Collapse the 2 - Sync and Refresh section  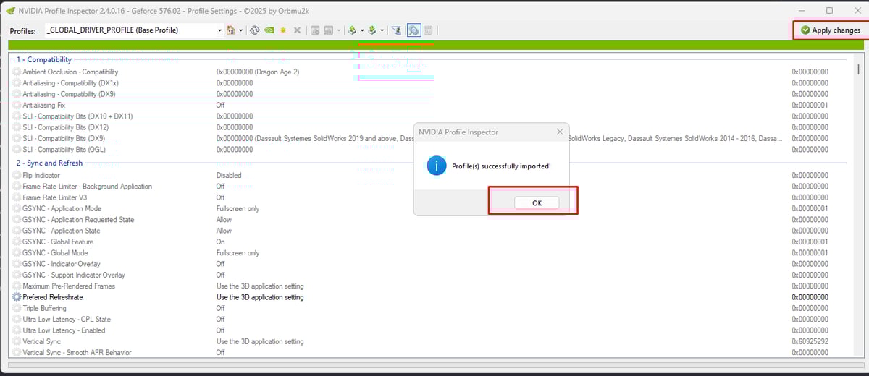[x=49, y=163]
